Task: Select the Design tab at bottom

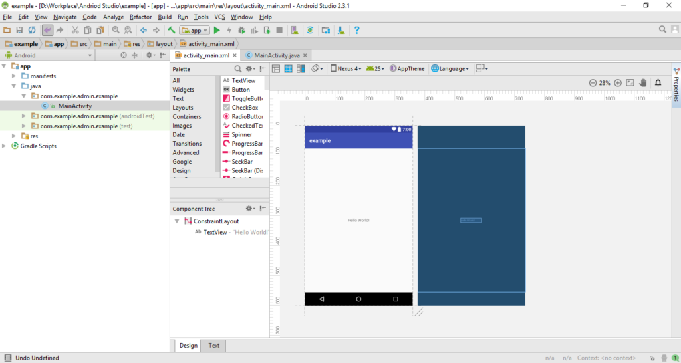Action: 188,346
